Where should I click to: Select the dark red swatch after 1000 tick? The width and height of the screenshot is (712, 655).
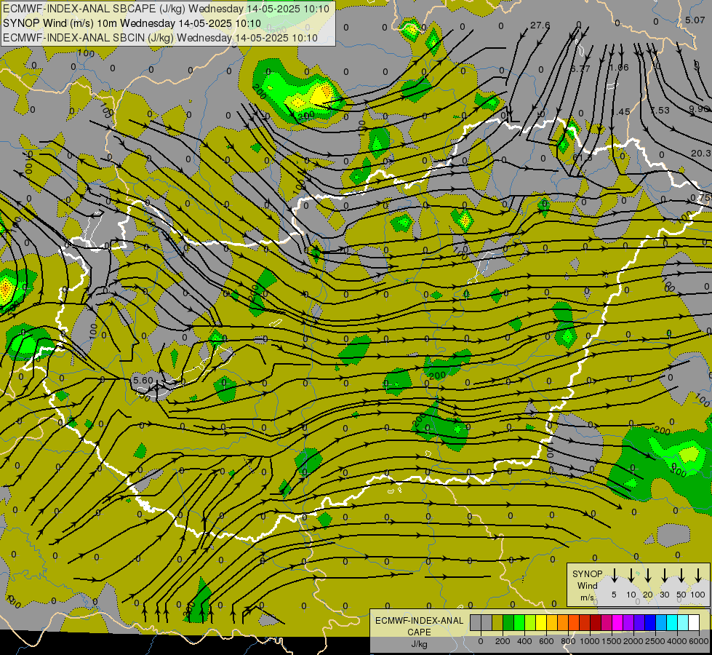point(596,623)
